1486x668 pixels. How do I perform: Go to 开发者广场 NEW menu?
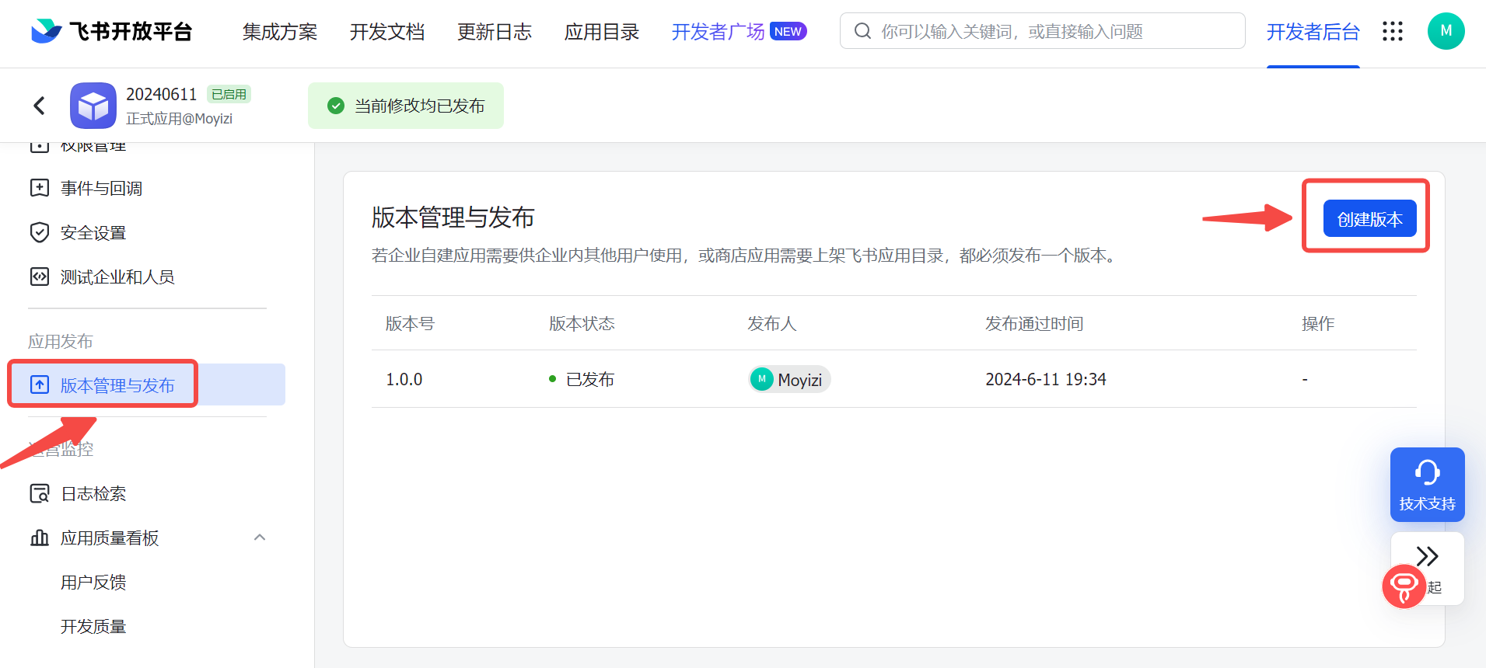pos(738,32)
